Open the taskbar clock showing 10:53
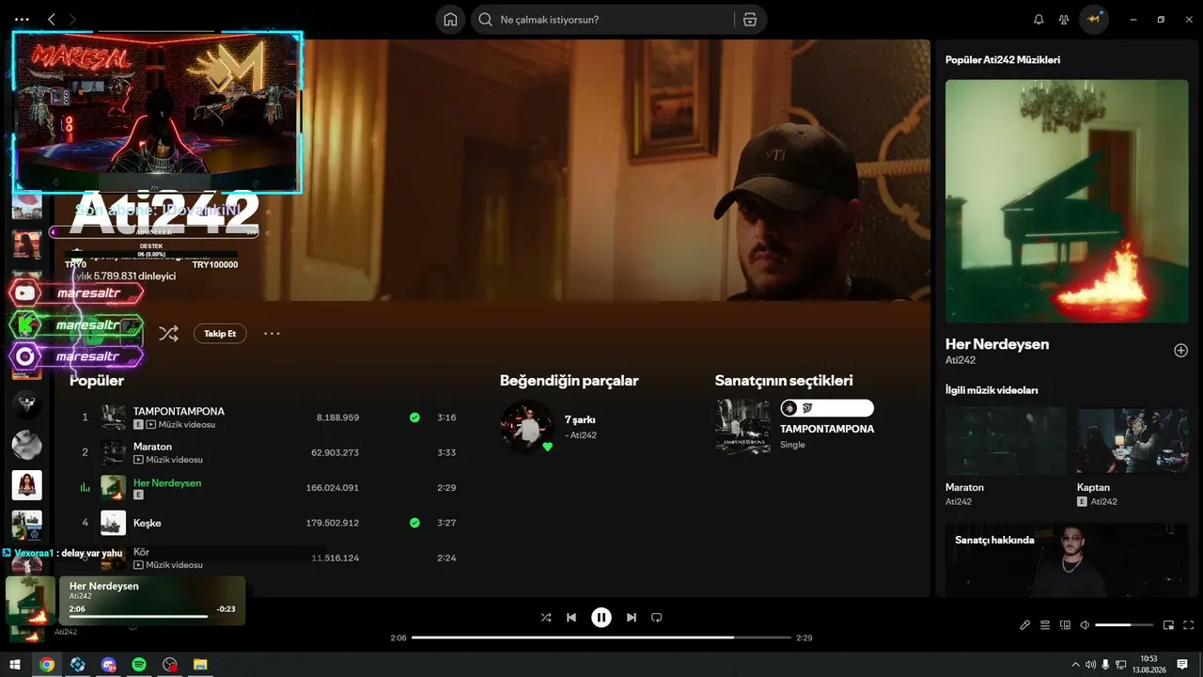Screen dimensions: 1203x677 pyautogui.click(x=1148, y=665)
